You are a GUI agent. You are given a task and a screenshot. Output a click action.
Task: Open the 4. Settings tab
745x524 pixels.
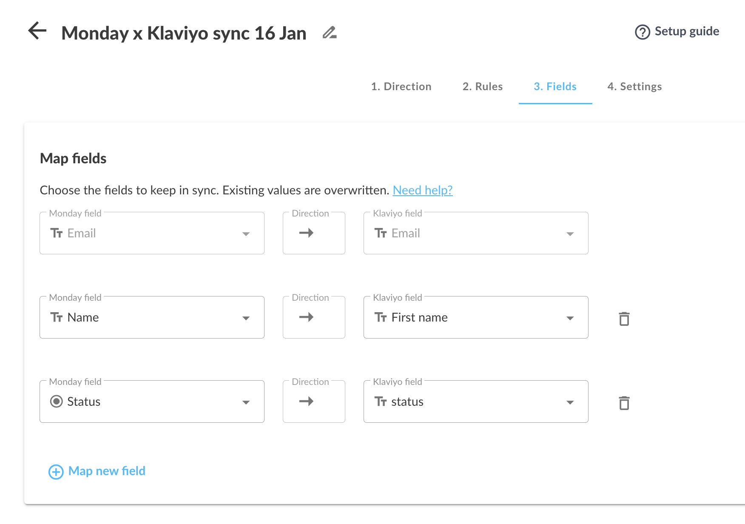[634, 87]
